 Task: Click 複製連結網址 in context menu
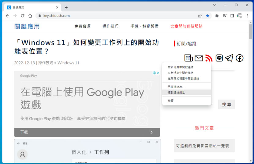click(x=187, y=93)
